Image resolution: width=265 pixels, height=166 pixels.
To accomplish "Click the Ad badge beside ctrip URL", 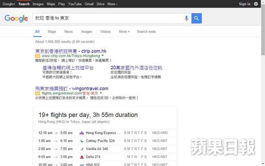I will point(38,56).
